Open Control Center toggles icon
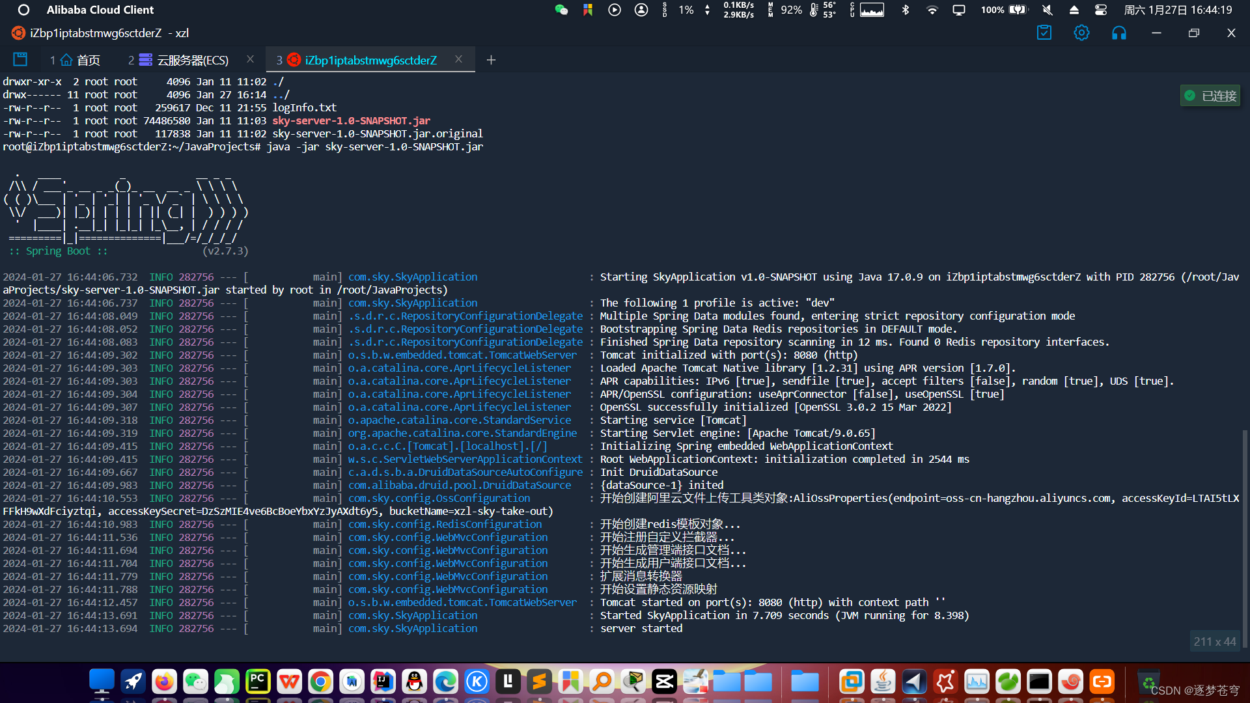 click(x=1101, y=10)
